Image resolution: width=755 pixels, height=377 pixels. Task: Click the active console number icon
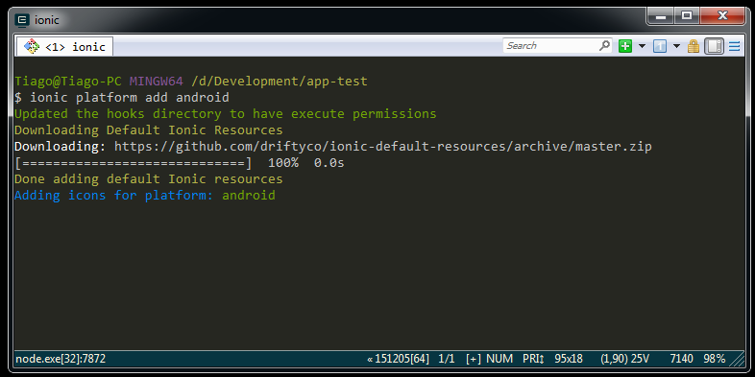pos(660,46)
